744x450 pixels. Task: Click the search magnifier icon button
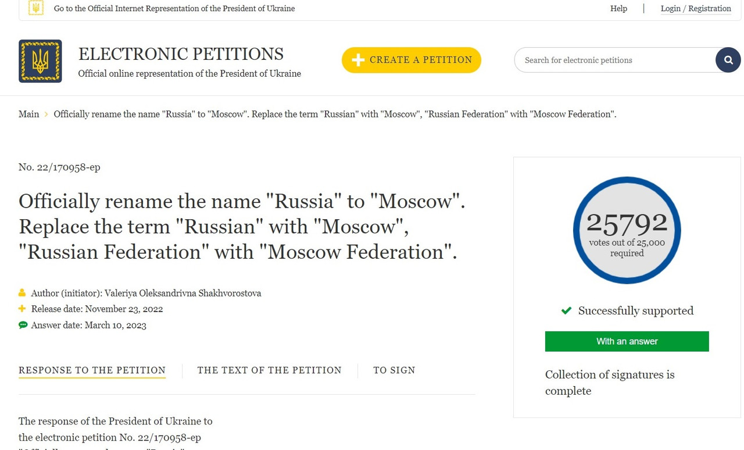click(x=728, y=60)
